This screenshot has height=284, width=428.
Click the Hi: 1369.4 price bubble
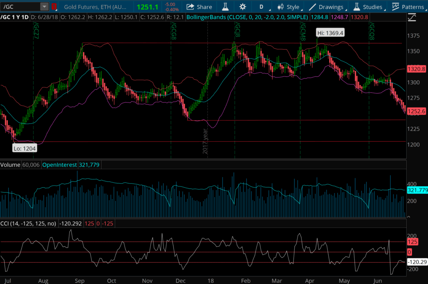(x=330, y=32)
